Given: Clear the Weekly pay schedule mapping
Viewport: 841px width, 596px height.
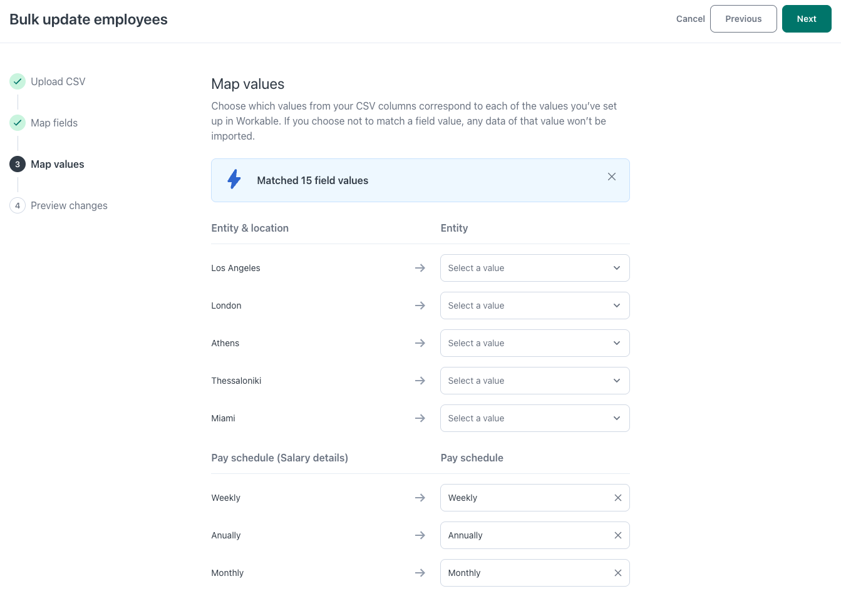Looking at the screenshot, I should click(617, 498).
